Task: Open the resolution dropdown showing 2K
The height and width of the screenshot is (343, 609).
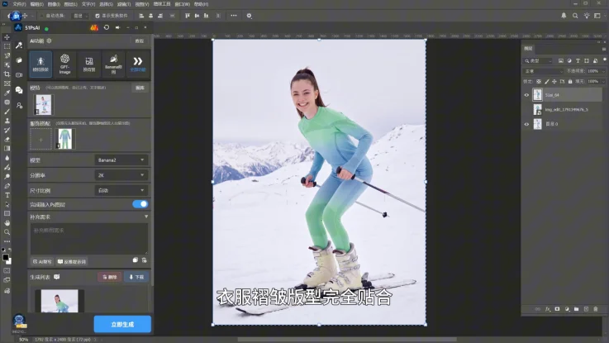Action: [121, 175]
